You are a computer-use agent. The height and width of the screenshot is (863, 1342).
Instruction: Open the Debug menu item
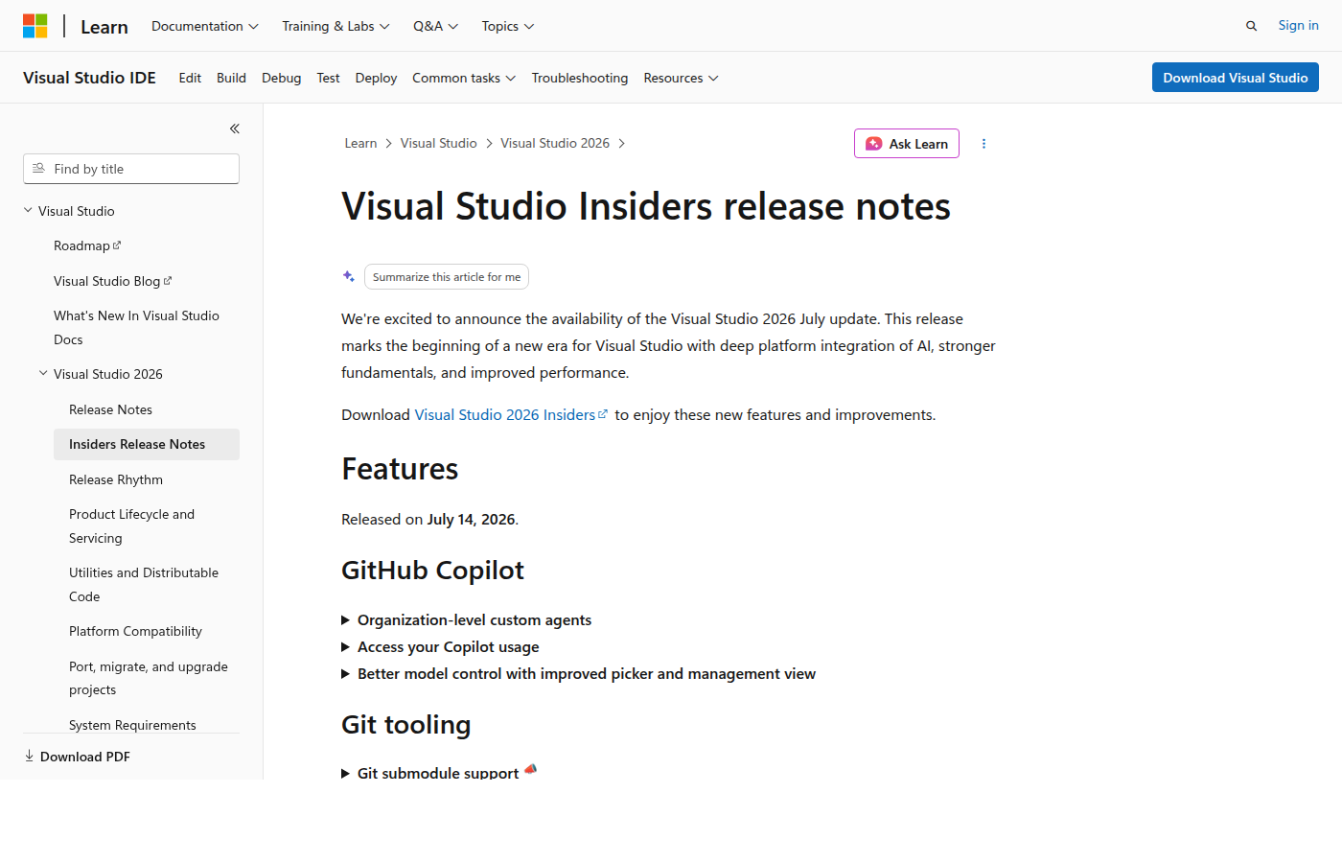pyautogui.click(x=281, y=78)
